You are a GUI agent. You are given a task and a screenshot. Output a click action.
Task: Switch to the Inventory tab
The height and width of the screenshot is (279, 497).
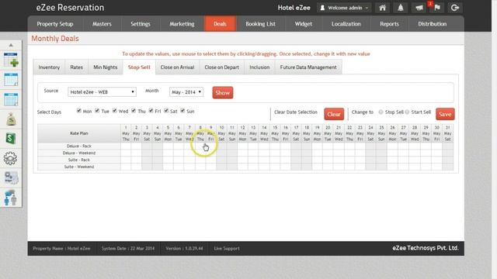click(x=49, y=67)
